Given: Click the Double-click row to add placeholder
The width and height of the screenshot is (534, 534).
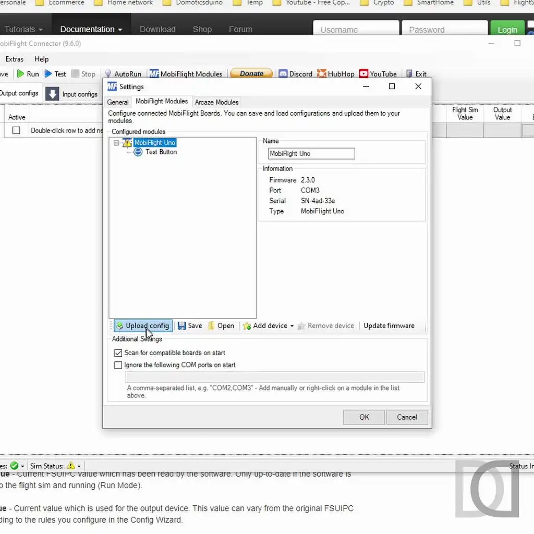Looking at the screenshot, I should (67, 130).
